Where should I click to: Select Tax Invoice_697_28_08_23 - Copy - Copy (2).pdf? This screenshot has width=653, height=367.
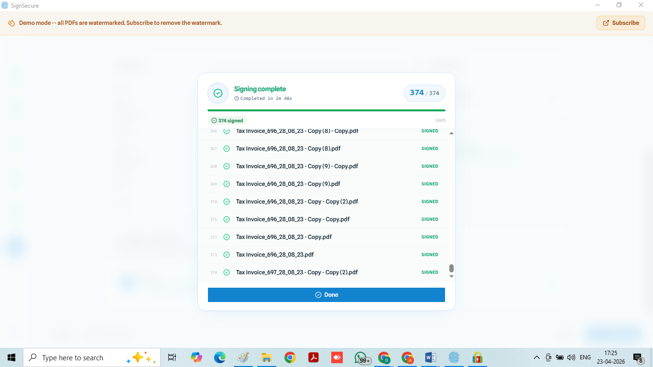pyautogui.click(x=296, y=272)
